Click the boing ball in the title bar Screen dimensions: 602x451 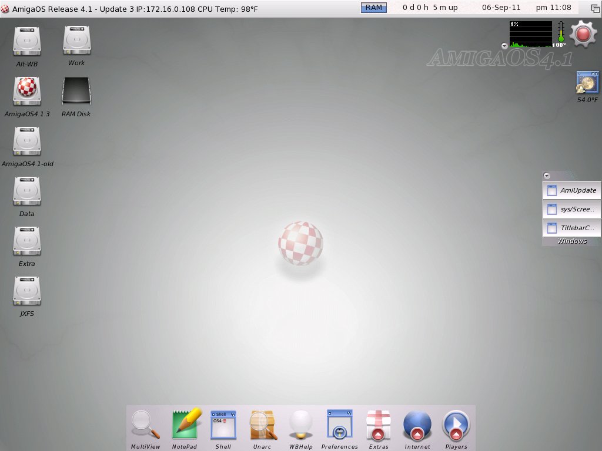(5, 9)
